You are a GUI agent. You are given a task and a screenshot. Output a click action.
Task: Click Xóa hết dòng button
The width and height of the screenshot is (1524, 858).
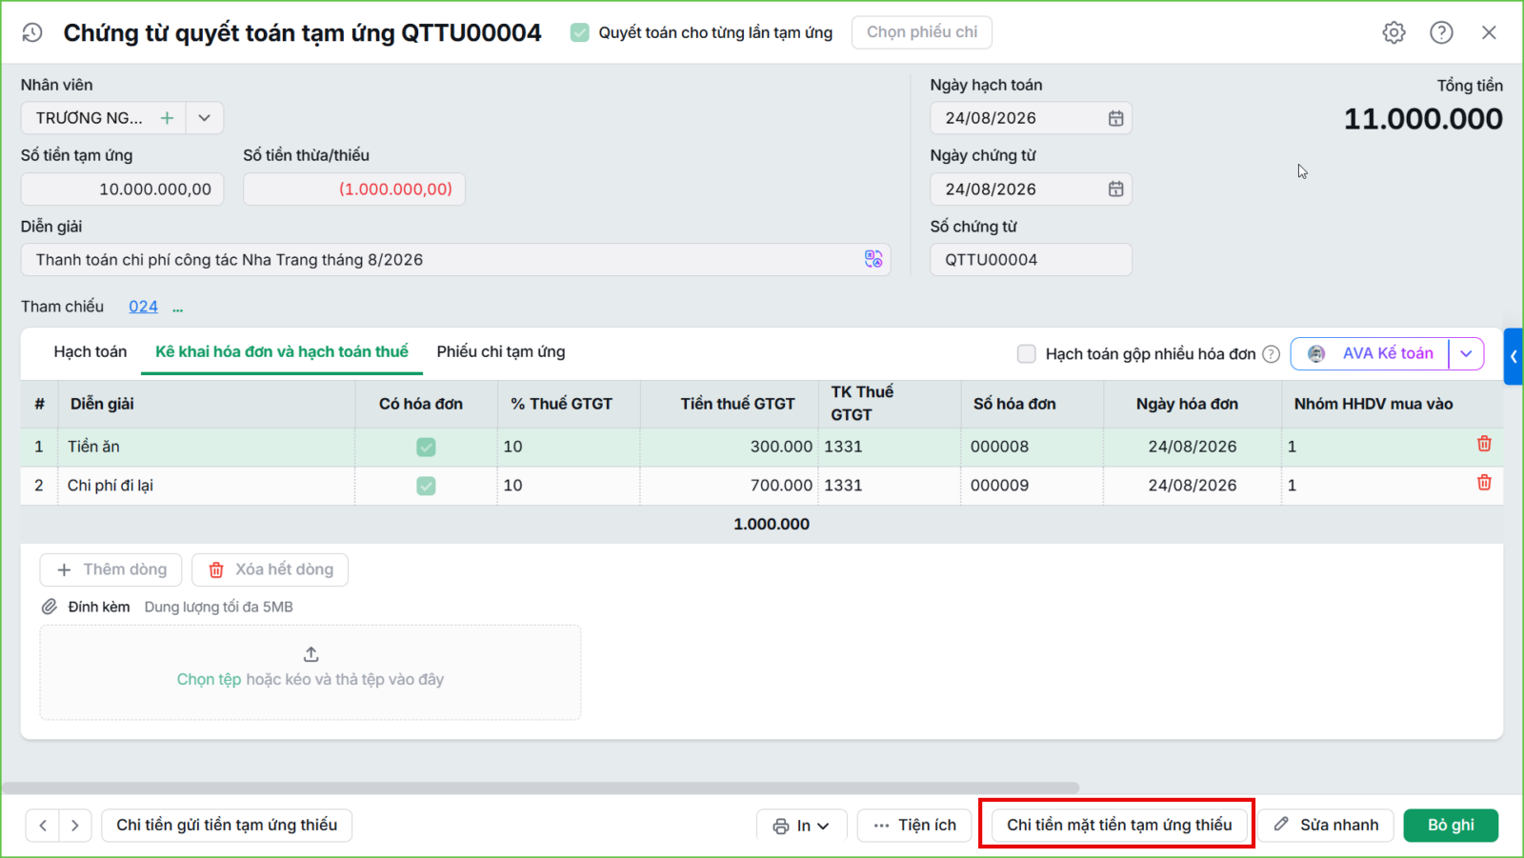[x=270, y=569]
